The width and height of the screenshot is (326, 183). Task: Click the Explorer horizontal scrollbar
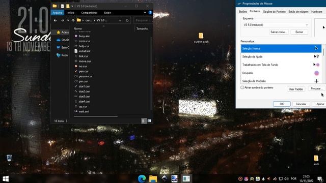(x=96, y=116)
